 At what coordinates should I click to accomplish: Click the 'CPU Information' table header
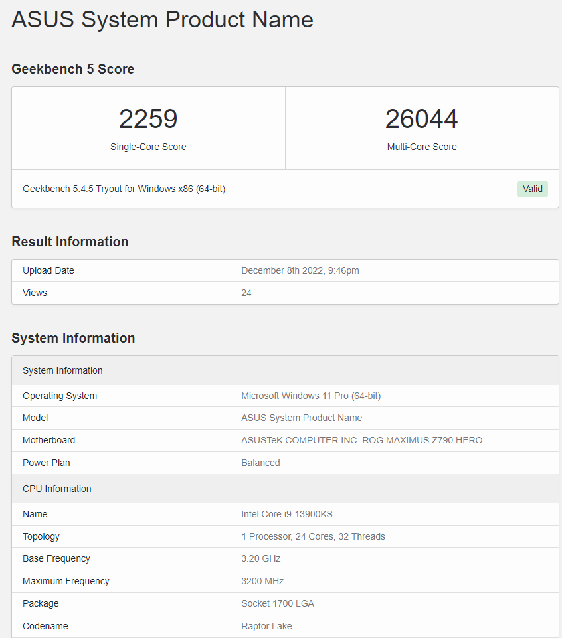(285, 489)
